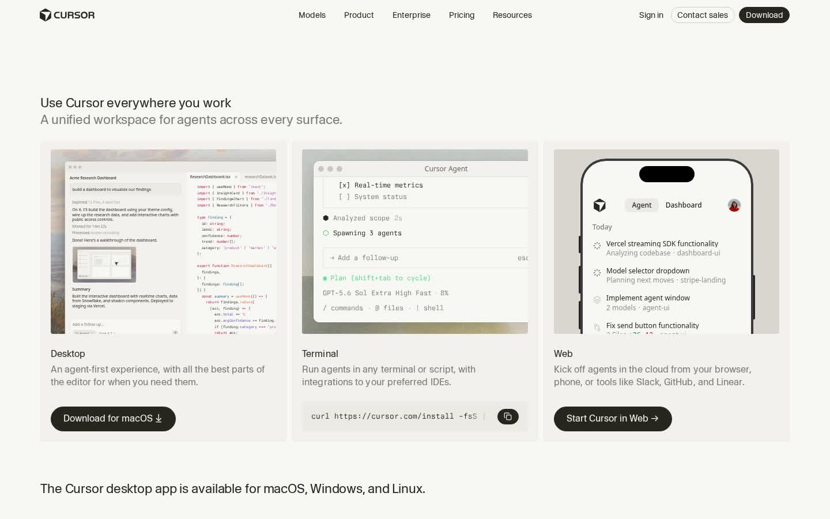Click the 'Acme Research Dashboard' title in the desktop preview

(x=93, y=178)
